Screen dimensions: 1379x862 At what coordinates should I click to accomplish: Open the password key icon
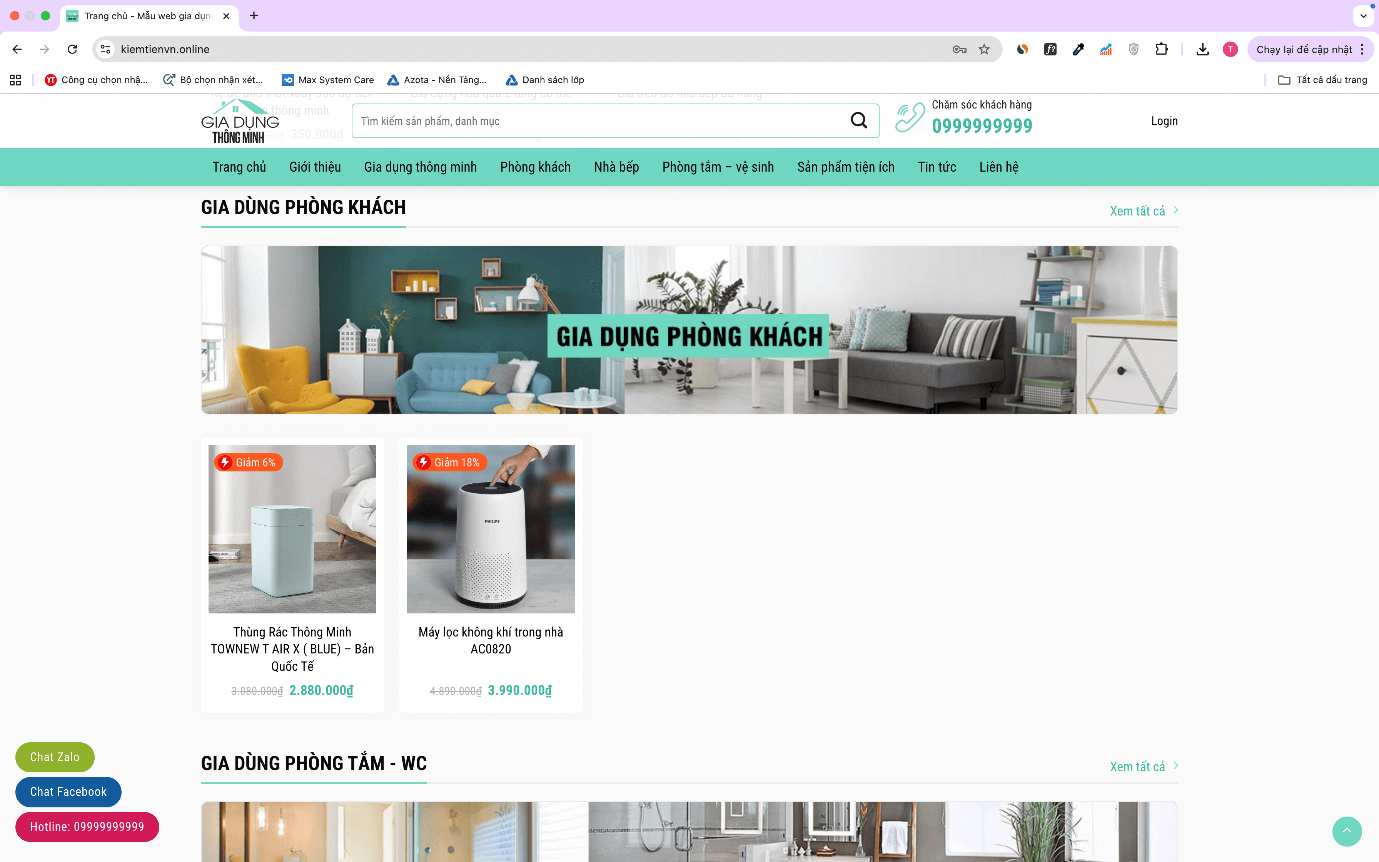click(x=959, y=50)
